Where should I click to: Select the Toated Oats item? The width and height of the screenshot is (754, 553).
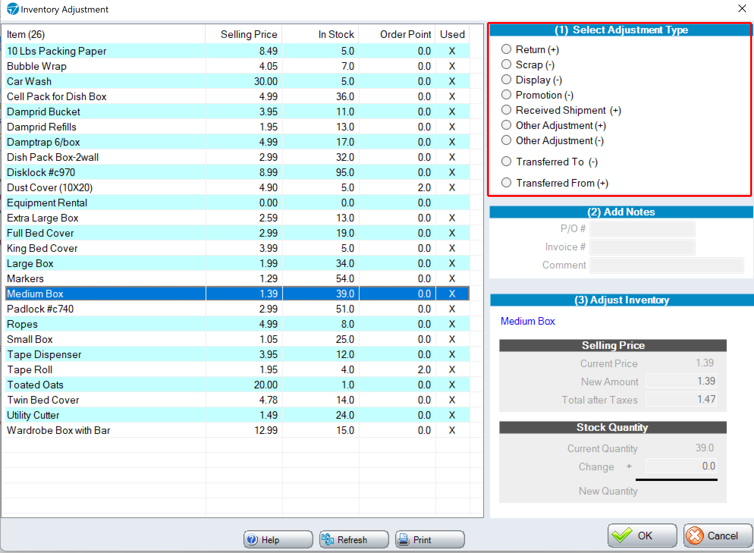click(x=237, y=385)
